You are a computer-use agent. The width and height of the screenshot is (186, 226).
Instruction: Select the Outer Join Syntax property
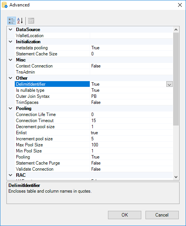point(52,96)
